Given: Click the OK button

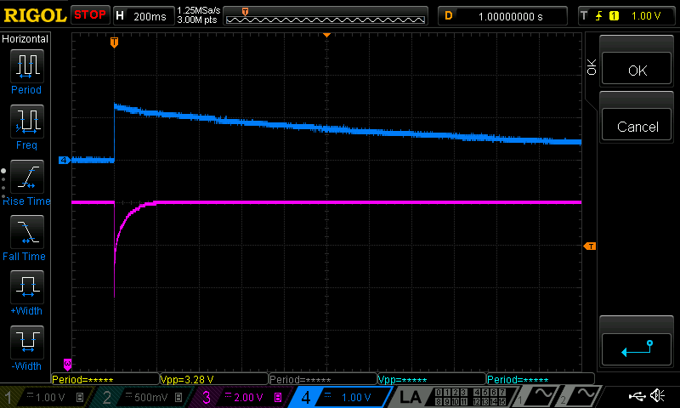Looking at the screenshot, I should pos(637,69).
